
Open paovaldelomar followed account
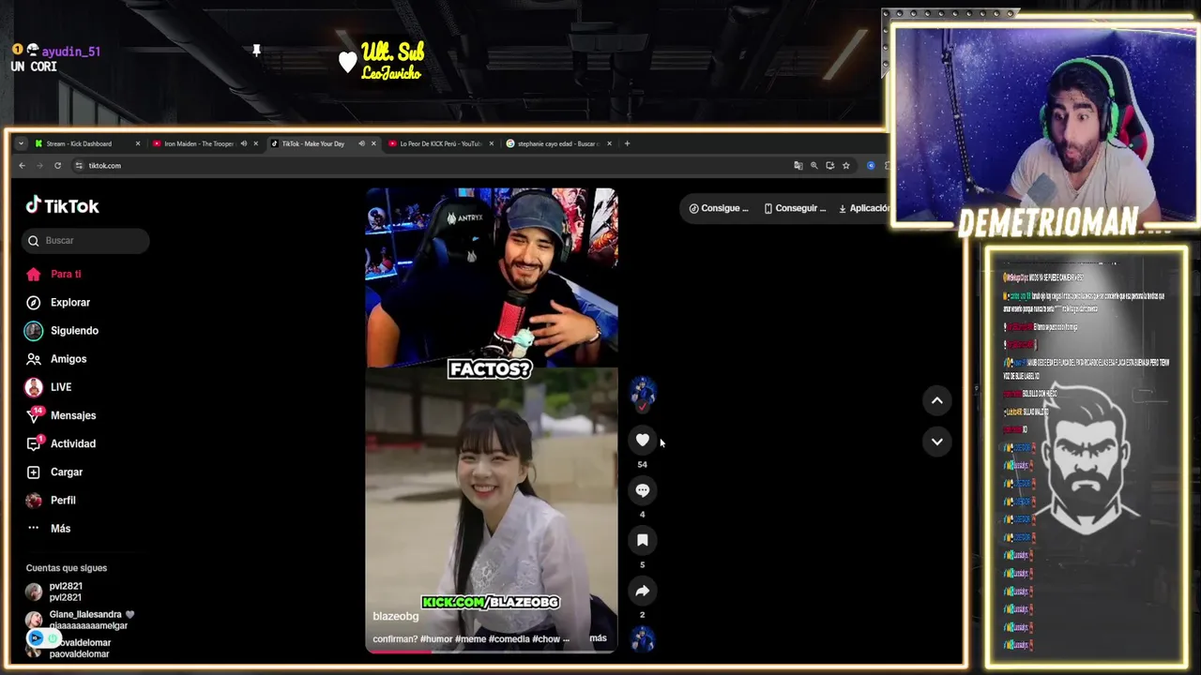point(68,648)
